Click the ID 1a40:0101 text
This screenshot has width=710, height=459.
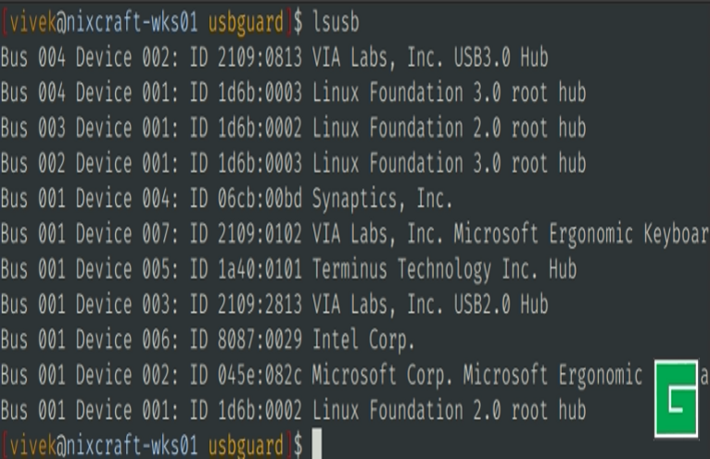point(246,269)
